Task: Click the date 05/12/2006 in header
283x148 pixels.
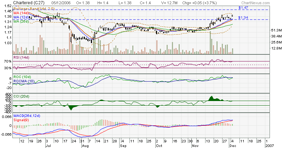Action: 61,3
